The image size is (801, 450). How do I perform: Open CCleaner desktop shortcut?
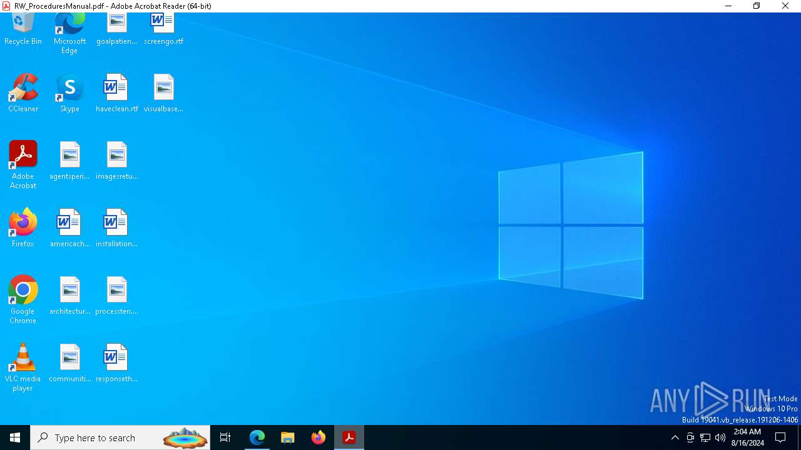23,93
